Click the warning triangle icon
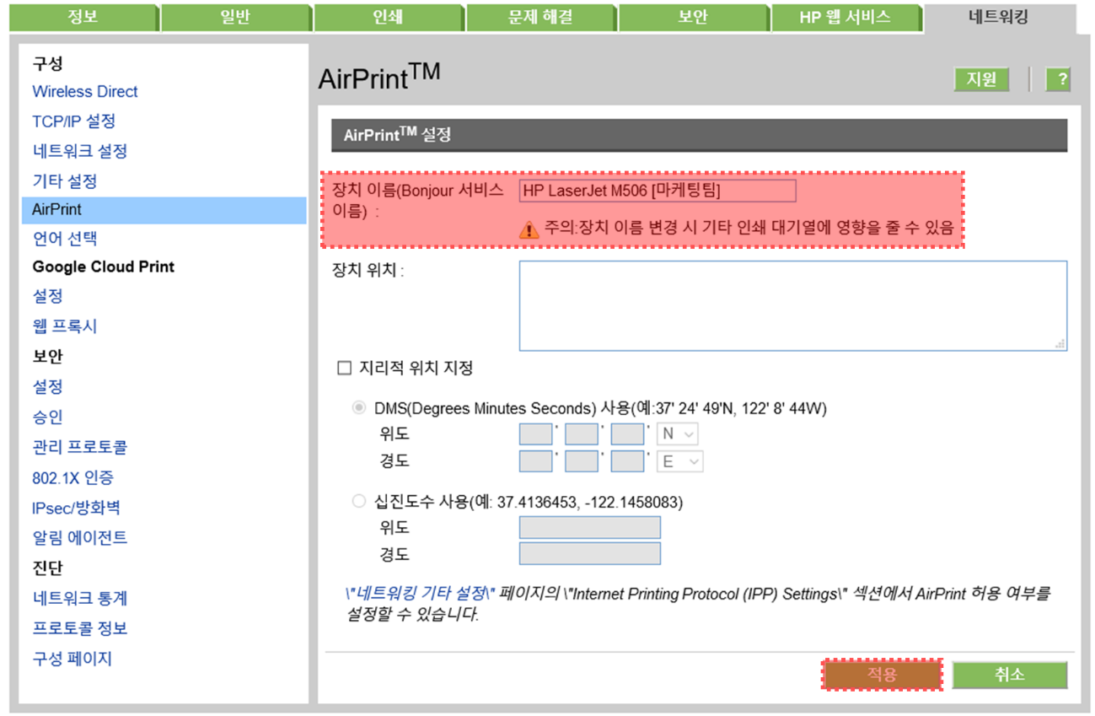The width and height of the screenshot is (1095, 716). click(x=529, y=229)
